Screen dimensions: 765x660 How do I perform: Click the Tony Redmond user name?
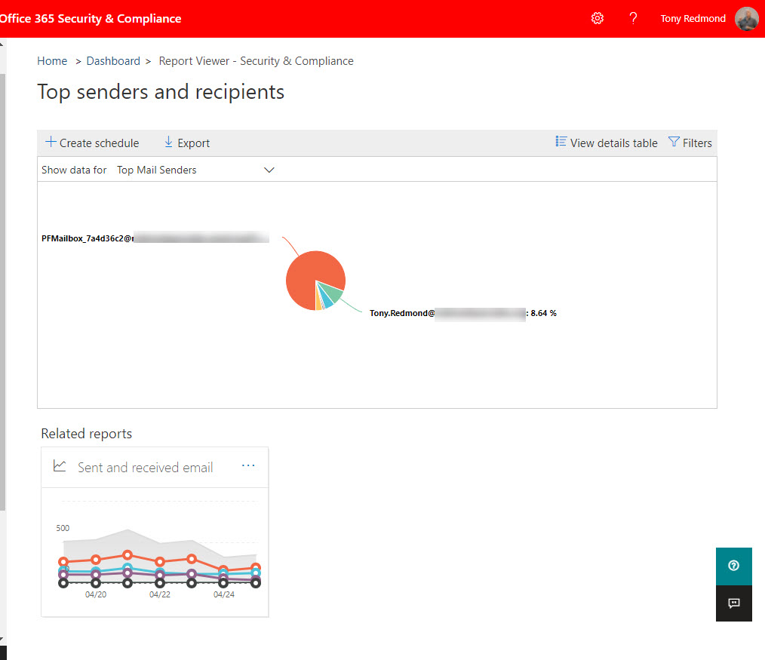click(x=693, y=19)
